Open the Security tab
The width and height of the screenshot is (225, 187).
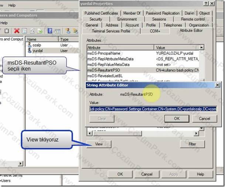tap(96, 19)
